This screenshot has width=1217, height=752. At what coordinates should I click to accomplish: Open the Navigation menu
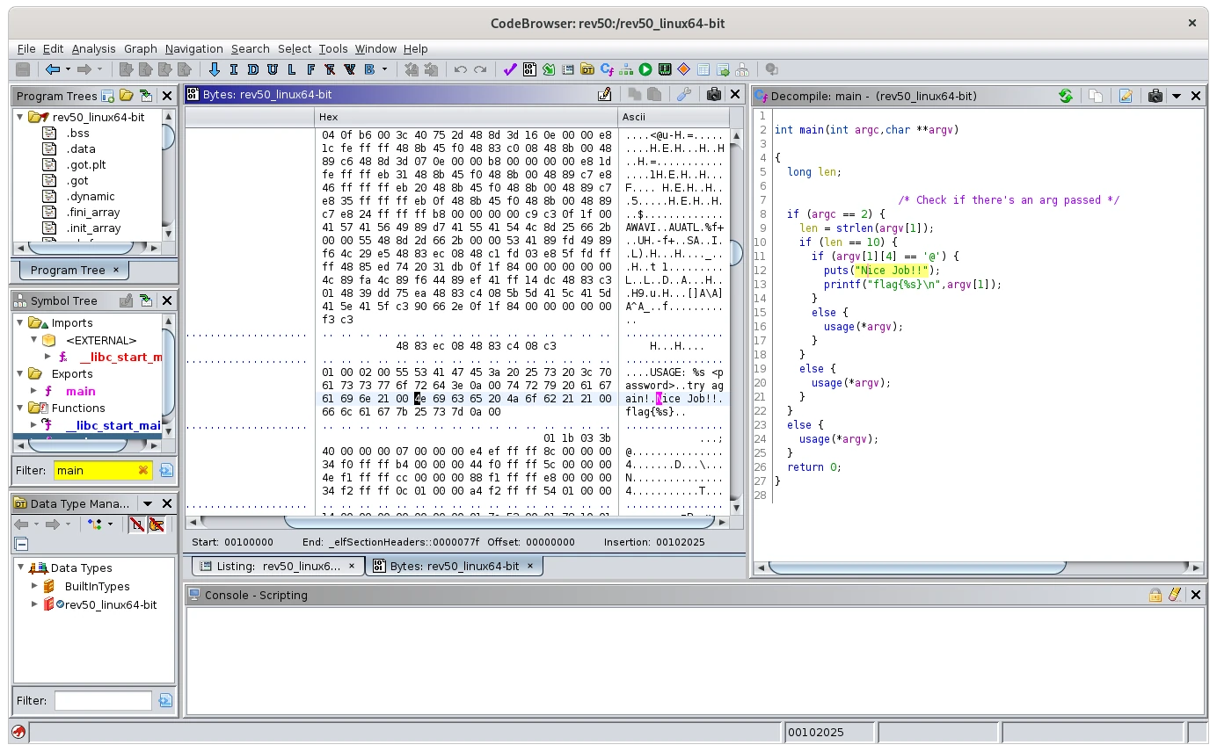coord(193,48)
